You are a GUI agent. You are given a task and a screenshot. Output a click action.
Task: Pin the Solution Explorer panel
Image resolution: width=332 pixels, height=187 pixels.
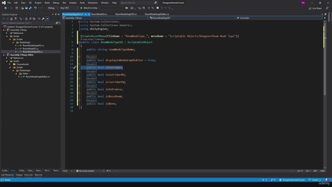coord(56,15)
